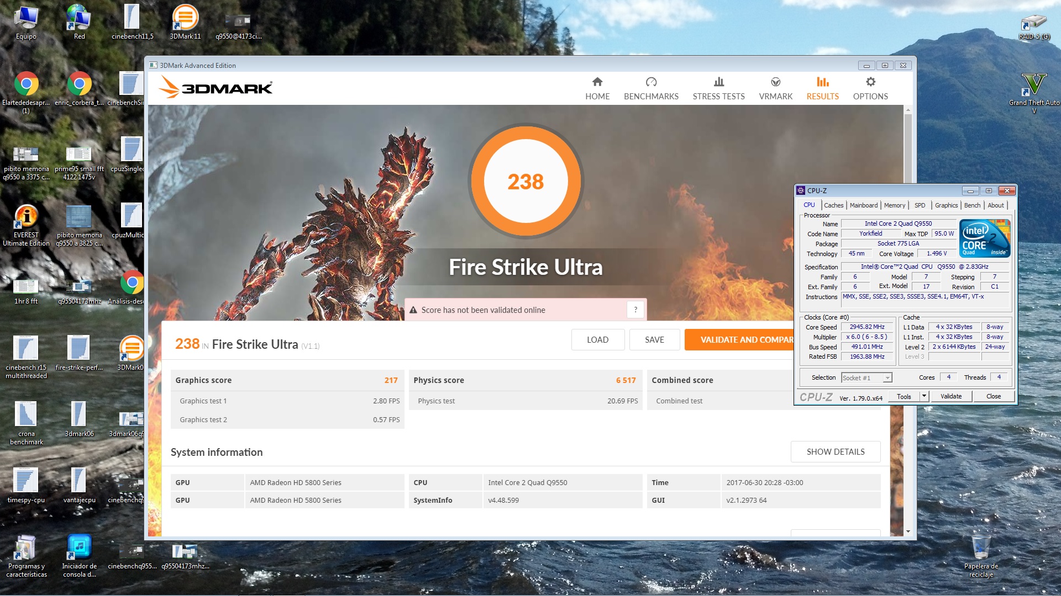The height and width of the screenshot is (596, 1061).
Task: Expand the CPU-Z Tools dropdown arrow
Action: tap(923, 396)
